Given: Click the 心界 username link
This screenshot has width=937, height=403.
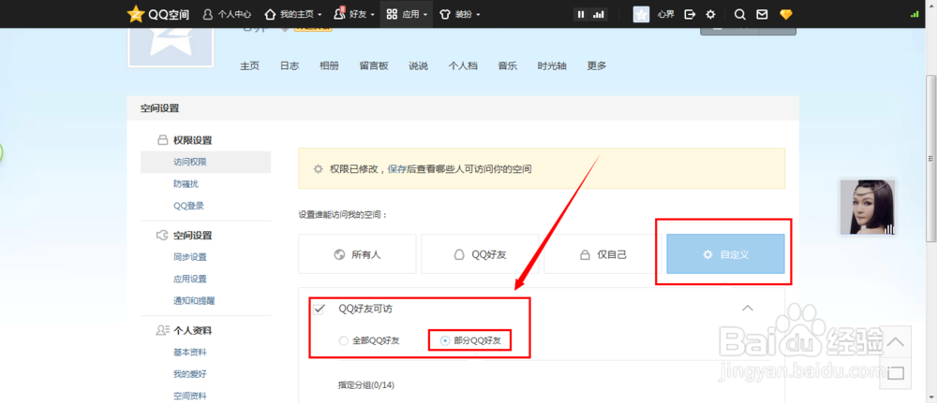Looking at the screenshot, I should (665, 14).
